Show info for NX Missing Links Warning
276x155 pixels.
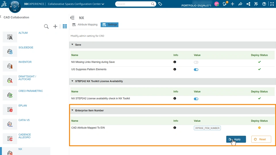pos(175,62)
